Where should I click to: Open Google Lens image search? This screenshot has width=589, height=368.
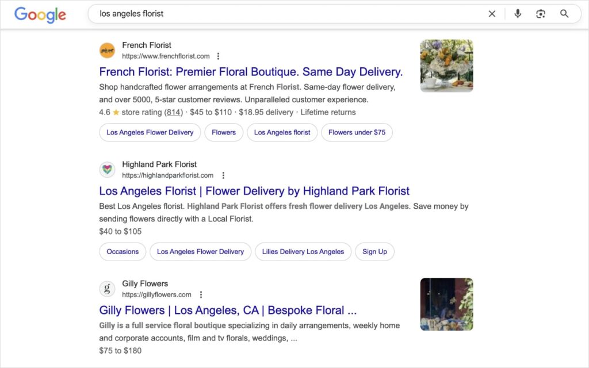point(540,13)
